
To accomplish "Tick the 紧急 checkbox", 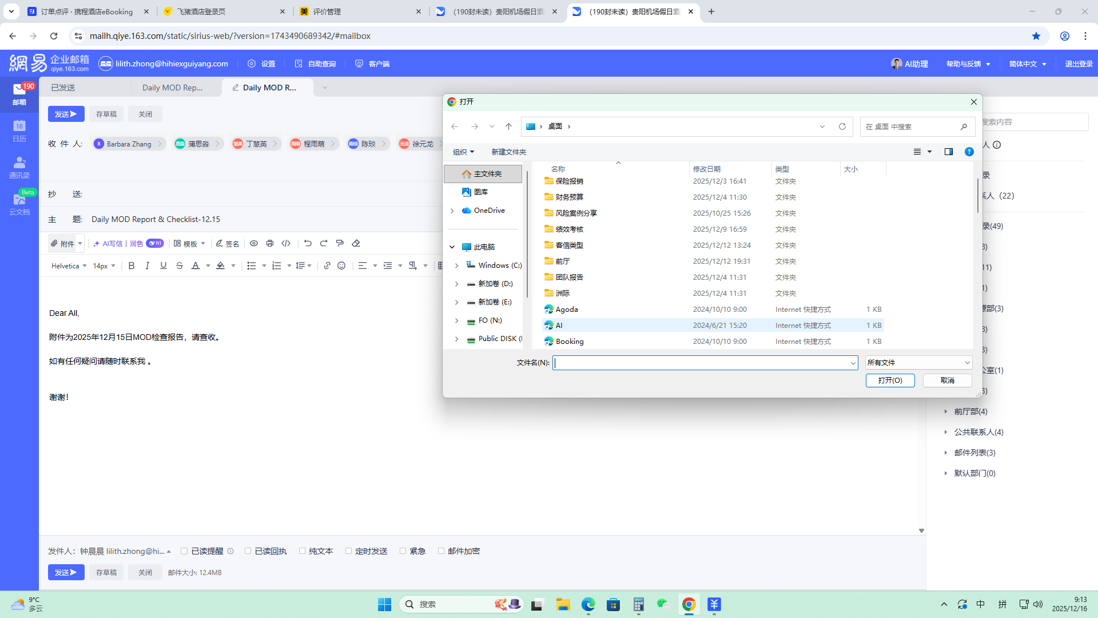I will 403,551.
